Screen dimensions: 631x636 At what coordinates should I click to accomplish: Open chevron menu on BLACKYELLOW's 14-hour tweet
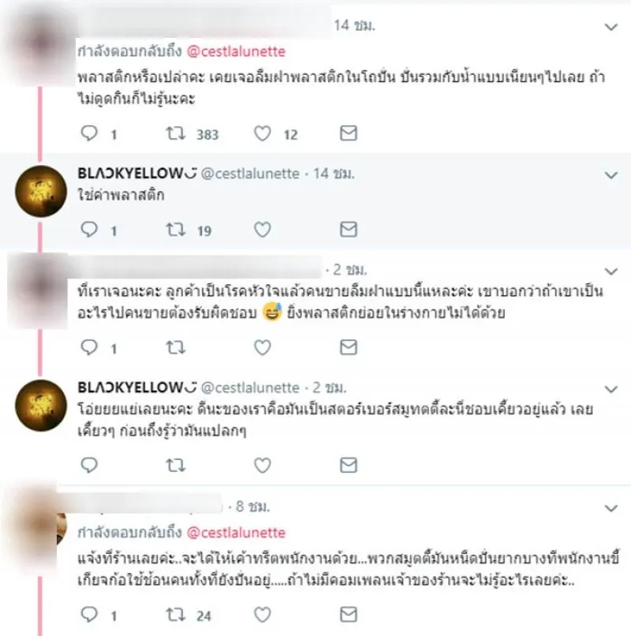tap(611, 175)
